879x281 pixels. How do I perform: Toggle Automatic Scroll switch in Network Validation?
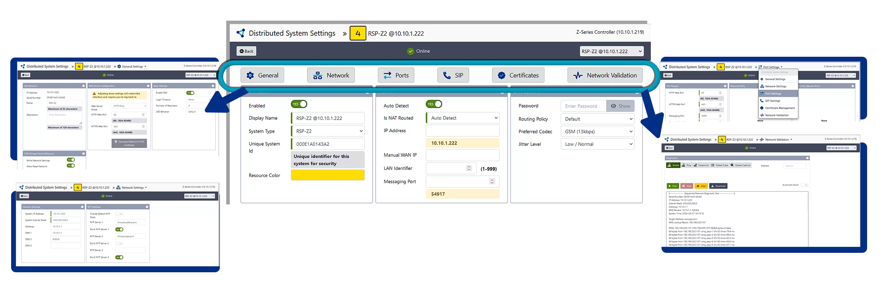[804, 185]
